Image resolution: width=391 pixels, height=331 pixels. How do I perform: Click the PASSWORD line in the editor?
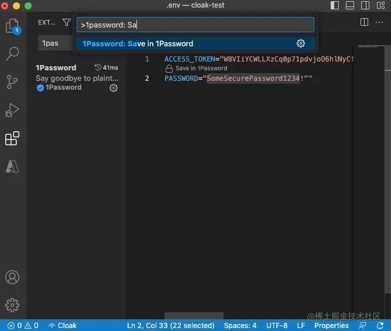tap(238, 79)
